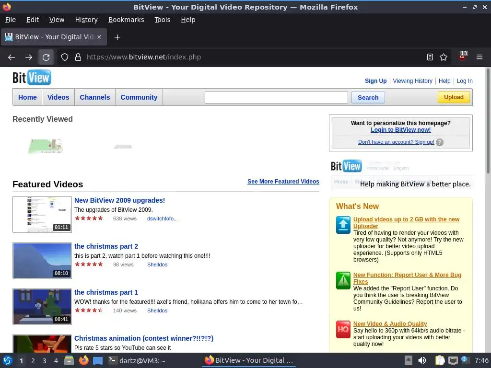491x368 pixels.
Task: Open the Tools menu
Action: [162, 20]
